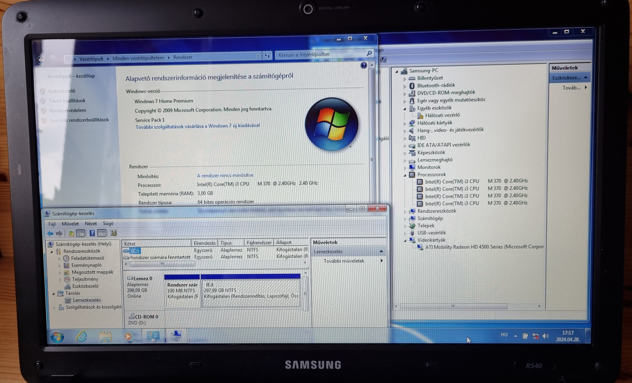The height and width of the screenshot is (383, 632).
Task: Click the mouse icon beside Egér vagy egyéb mutatóeszköz
Action: tap(412, 100)
